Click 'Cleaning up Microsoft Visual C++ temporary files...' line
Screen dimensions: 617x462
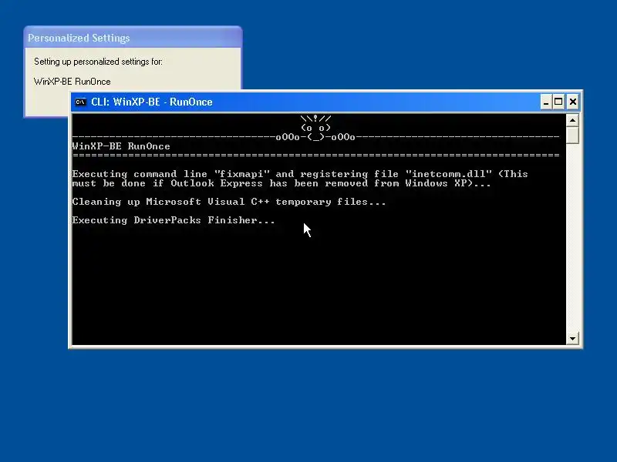(229, 202)
